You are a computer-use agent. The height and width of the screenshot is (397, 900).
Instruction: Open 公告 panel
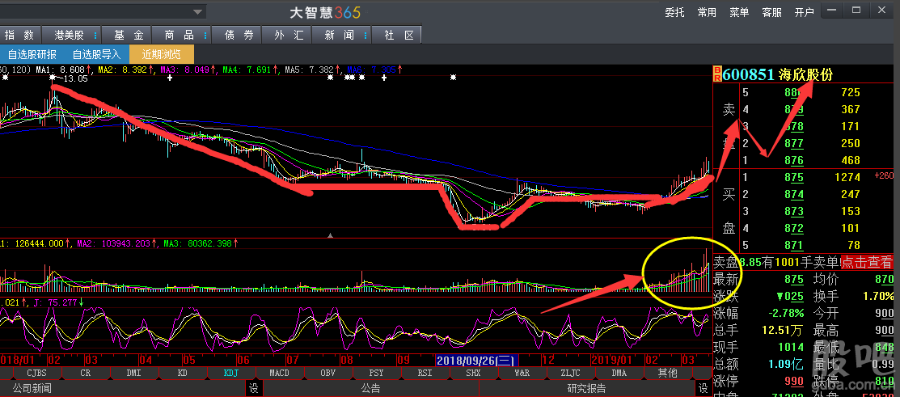point(371,388)
